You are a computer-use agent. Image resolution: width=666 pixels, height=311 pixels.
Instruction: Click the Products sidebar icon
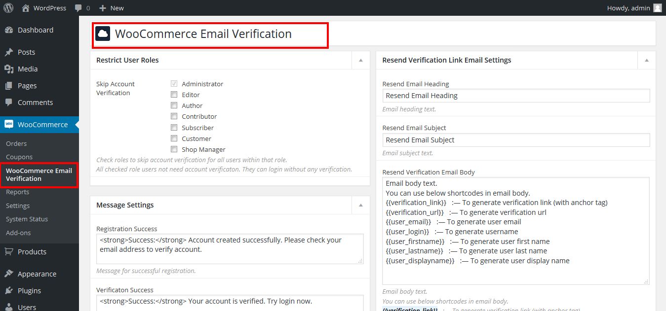9,252
